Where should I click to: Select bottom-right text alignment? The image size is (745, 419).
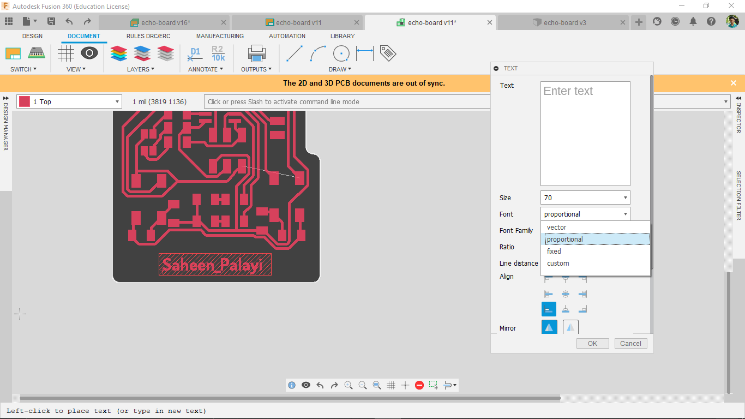582,309
